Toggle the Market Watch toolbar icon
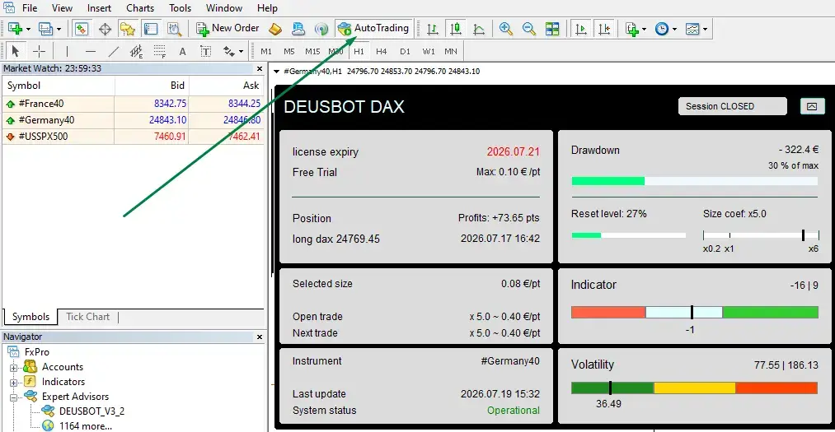 click(x=82, y=29)
